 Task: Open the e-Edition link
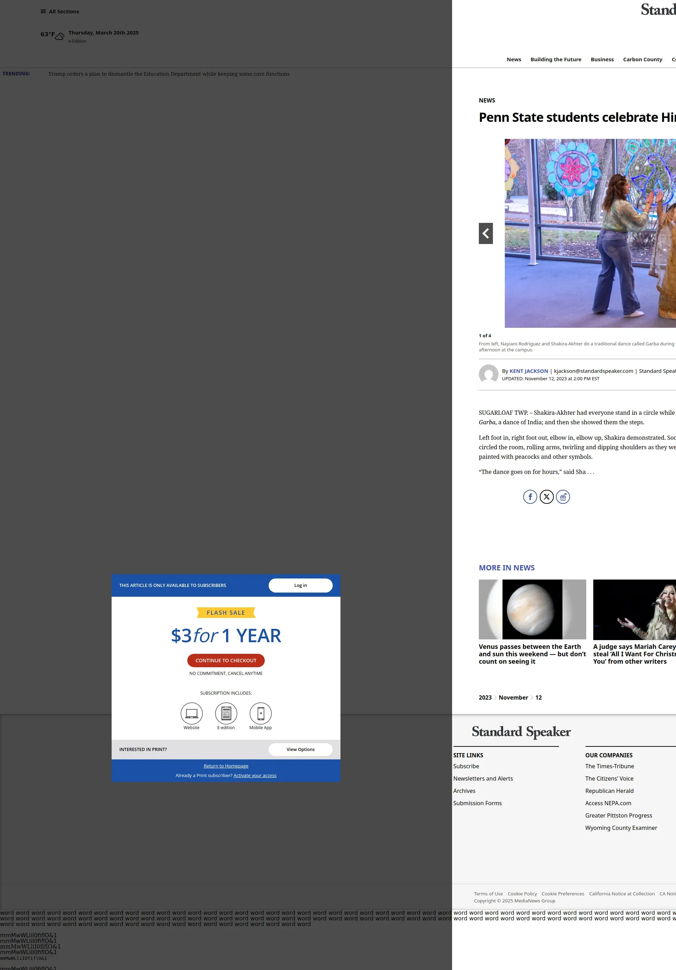click(77, 41)
